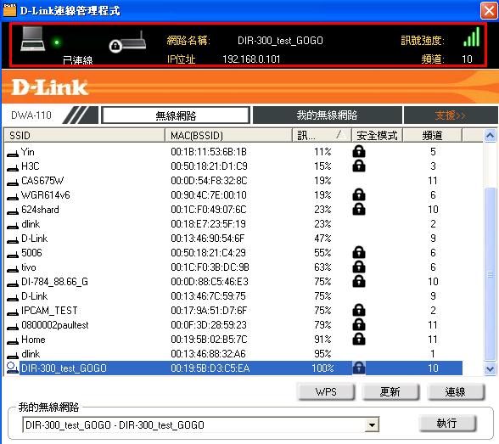Click the laptop computer icon in status panel
This screenshot has height=444, width=499.
coord(33,39)
